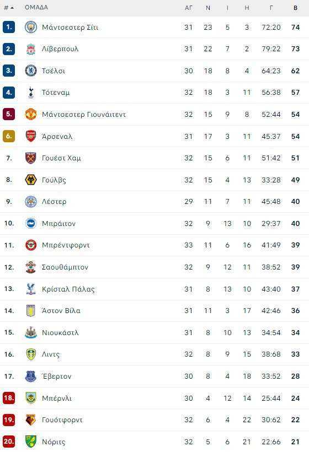The image size is (309, 452).
Task: Open Μάντσεστερ Γιουνάιτεντ team page
Action: pyautogui.click(x=84, y=115)
